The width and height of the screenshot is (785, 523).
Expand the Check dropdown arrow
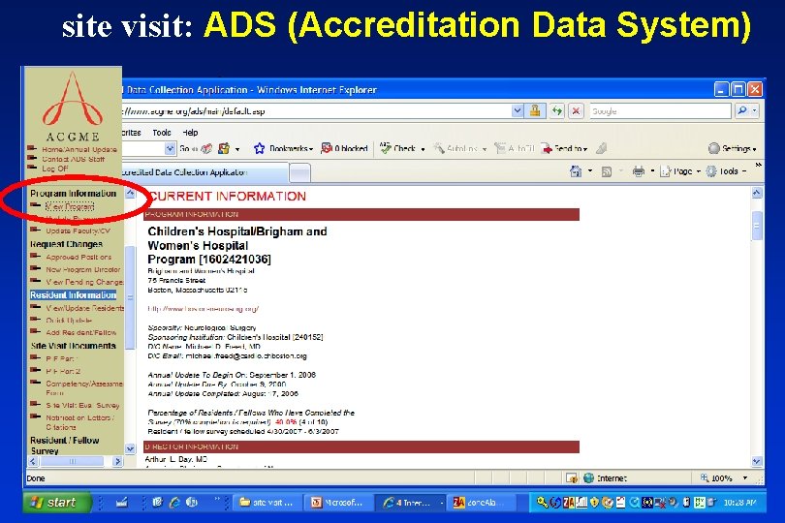click(x=423, y=149)
